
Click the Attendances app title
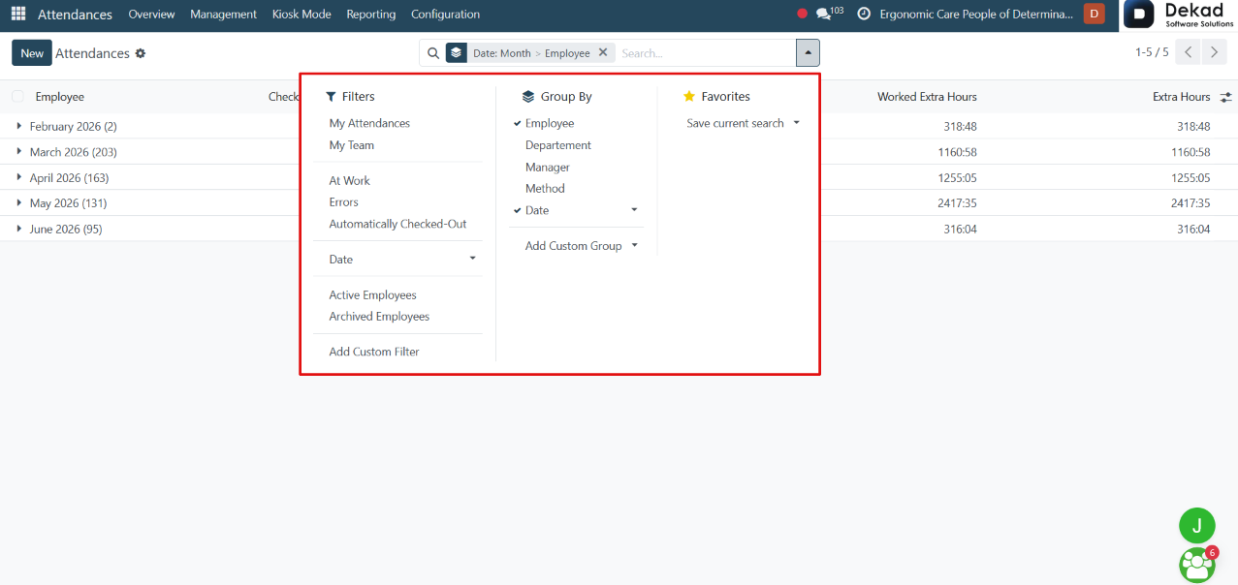tap(75, 15)
